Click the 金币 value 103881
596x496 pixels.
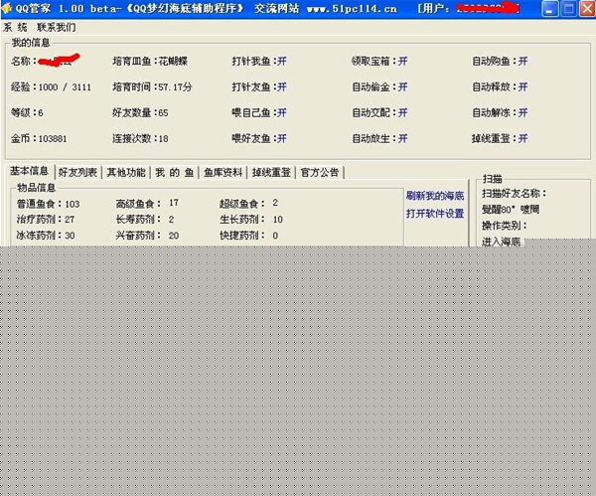click(53, 139)
